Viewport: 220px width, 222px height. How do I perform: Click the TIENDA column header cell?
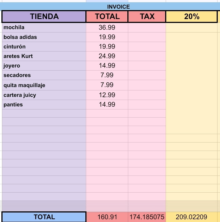point(44,17)
